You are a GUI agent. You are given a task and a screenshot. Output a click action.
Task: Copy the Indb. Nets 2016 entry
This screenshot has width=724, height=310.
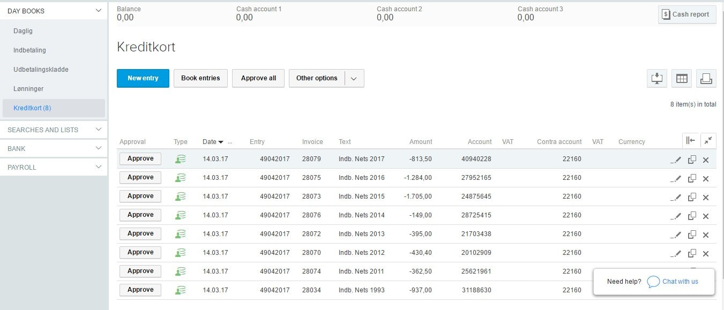click(692, 178)
